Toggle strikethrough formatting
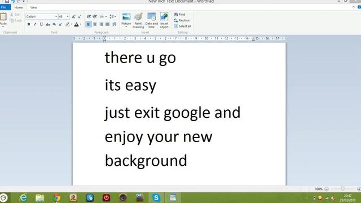 coord(47,24)
